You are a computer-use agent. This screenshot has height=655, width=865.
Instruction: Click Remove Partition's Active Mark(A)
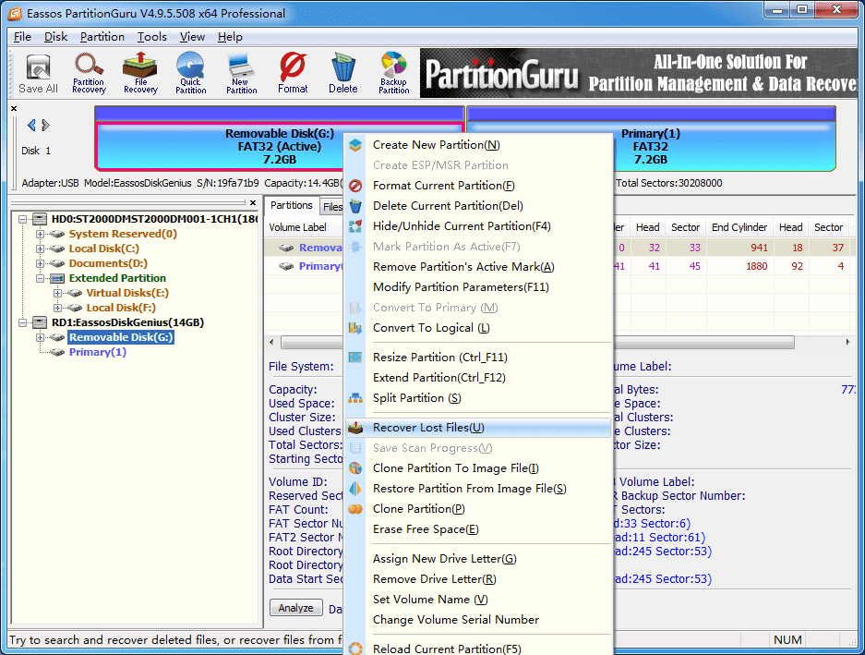[479, 267]
